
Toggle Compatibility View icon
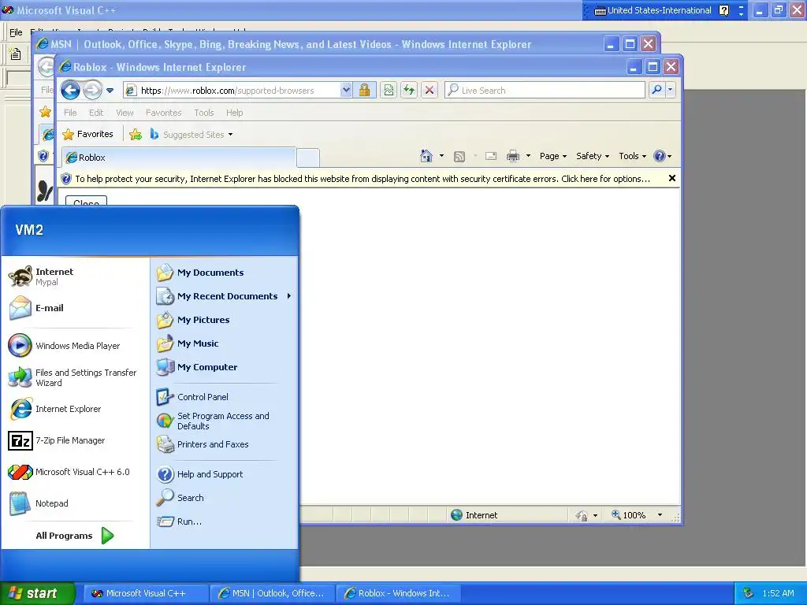[389, 91]
